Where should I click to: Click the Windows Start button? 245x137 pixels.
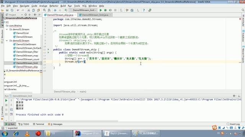coord(5,134)
